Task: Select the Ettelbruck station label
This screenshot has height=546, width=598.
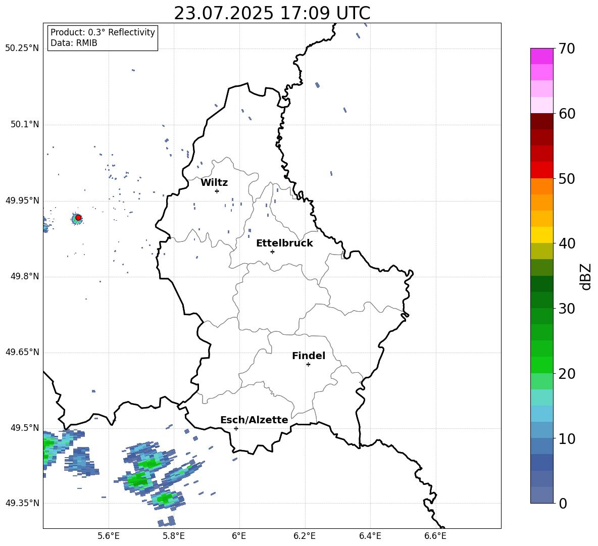Action: coord(284,243)
